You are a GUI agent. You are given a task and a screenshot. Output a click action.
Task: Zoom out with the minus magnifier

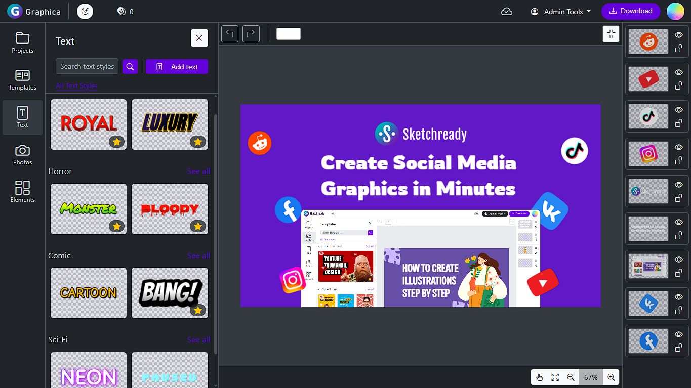tap(571, 377)
